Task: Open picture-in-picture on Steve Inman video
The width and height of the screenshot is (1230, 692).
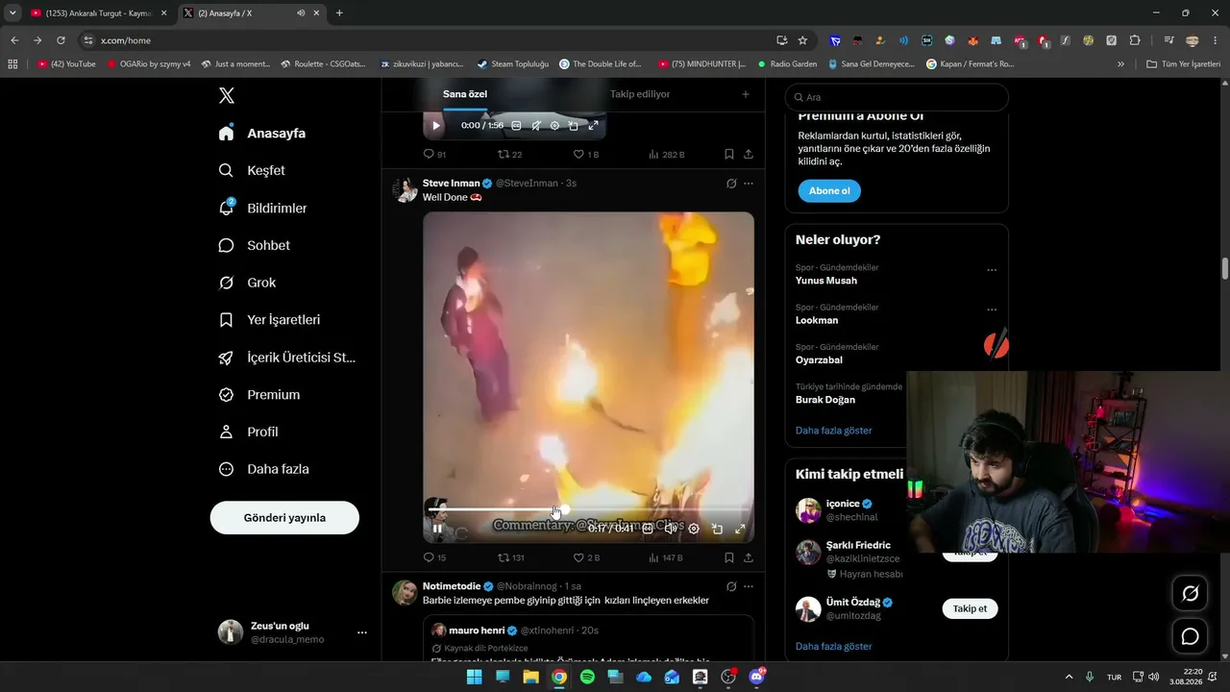Action: click(717, 528)
